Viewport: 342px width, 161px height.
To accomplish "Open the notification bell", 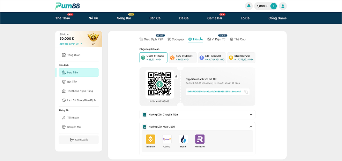I will point(248,6).
